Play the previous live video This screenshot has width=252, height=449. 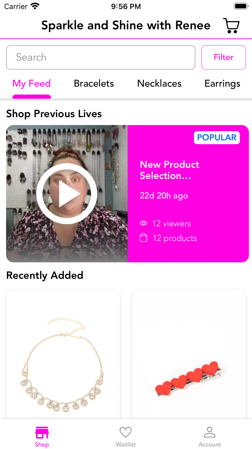(x=67, y=194)
